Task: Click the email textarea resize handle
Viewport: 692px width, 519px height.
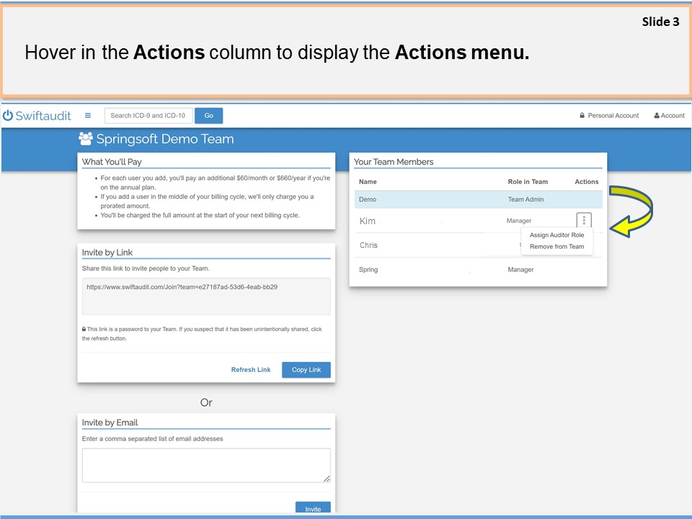Action: [327, 478]
